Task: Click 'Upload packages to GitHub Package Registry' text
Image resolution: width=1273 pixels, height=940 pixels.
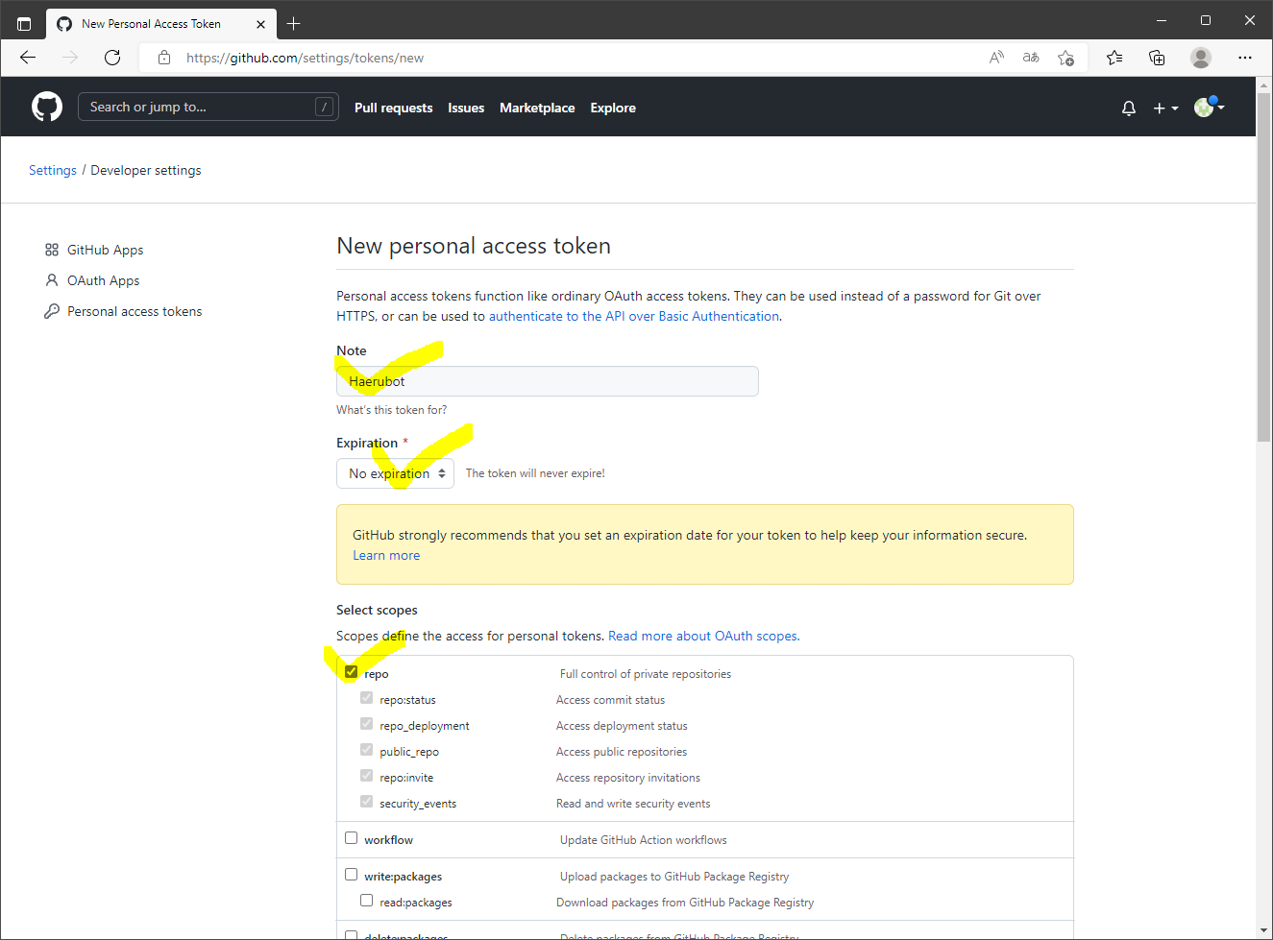Action: click(x=674, y=877)
